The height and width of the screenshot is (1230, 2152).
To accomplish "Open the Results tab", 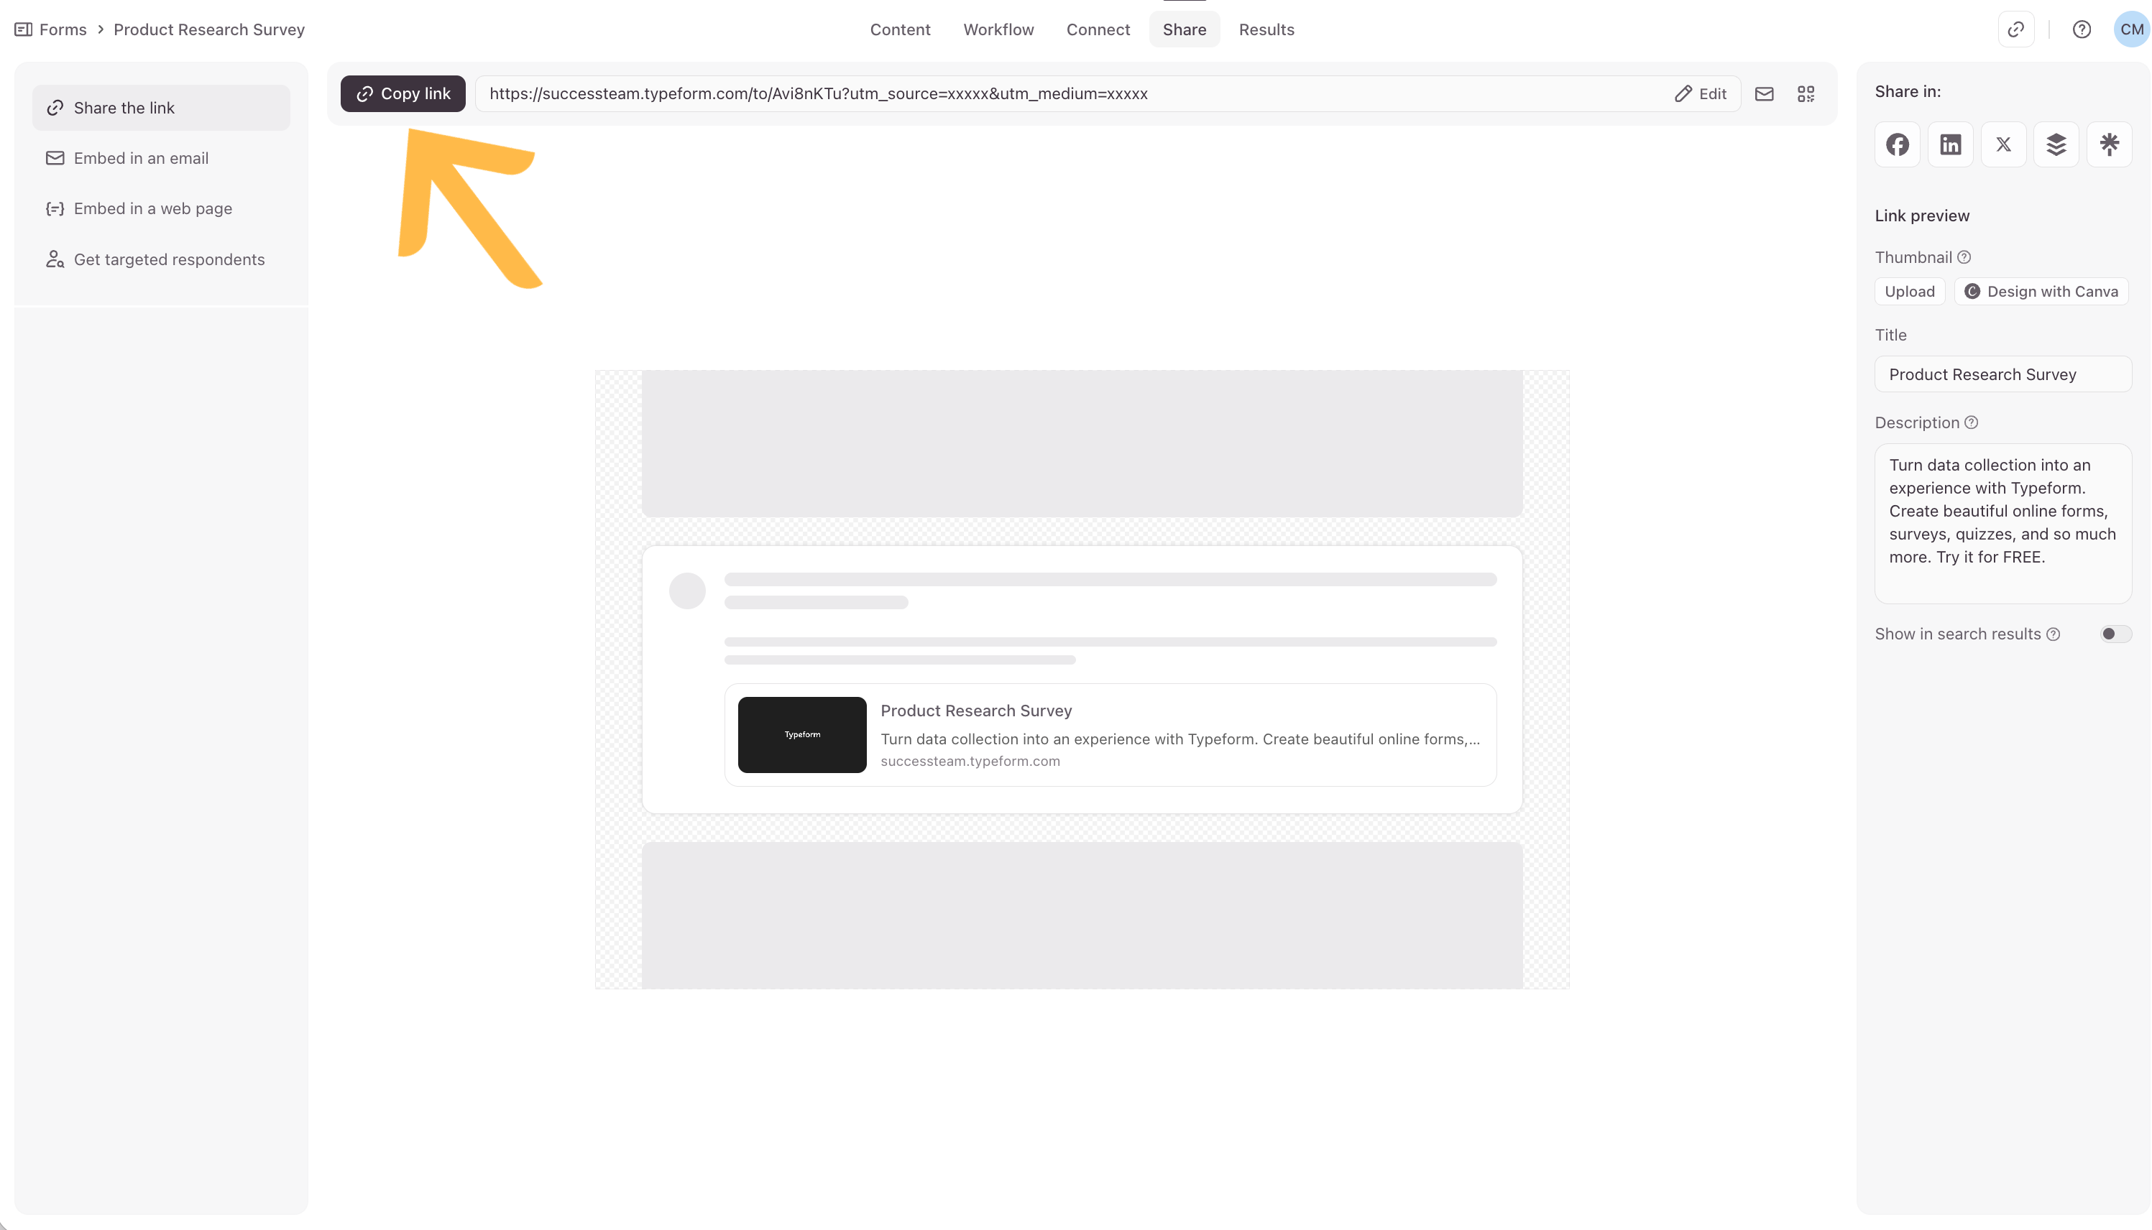I will coord(1266,29).
